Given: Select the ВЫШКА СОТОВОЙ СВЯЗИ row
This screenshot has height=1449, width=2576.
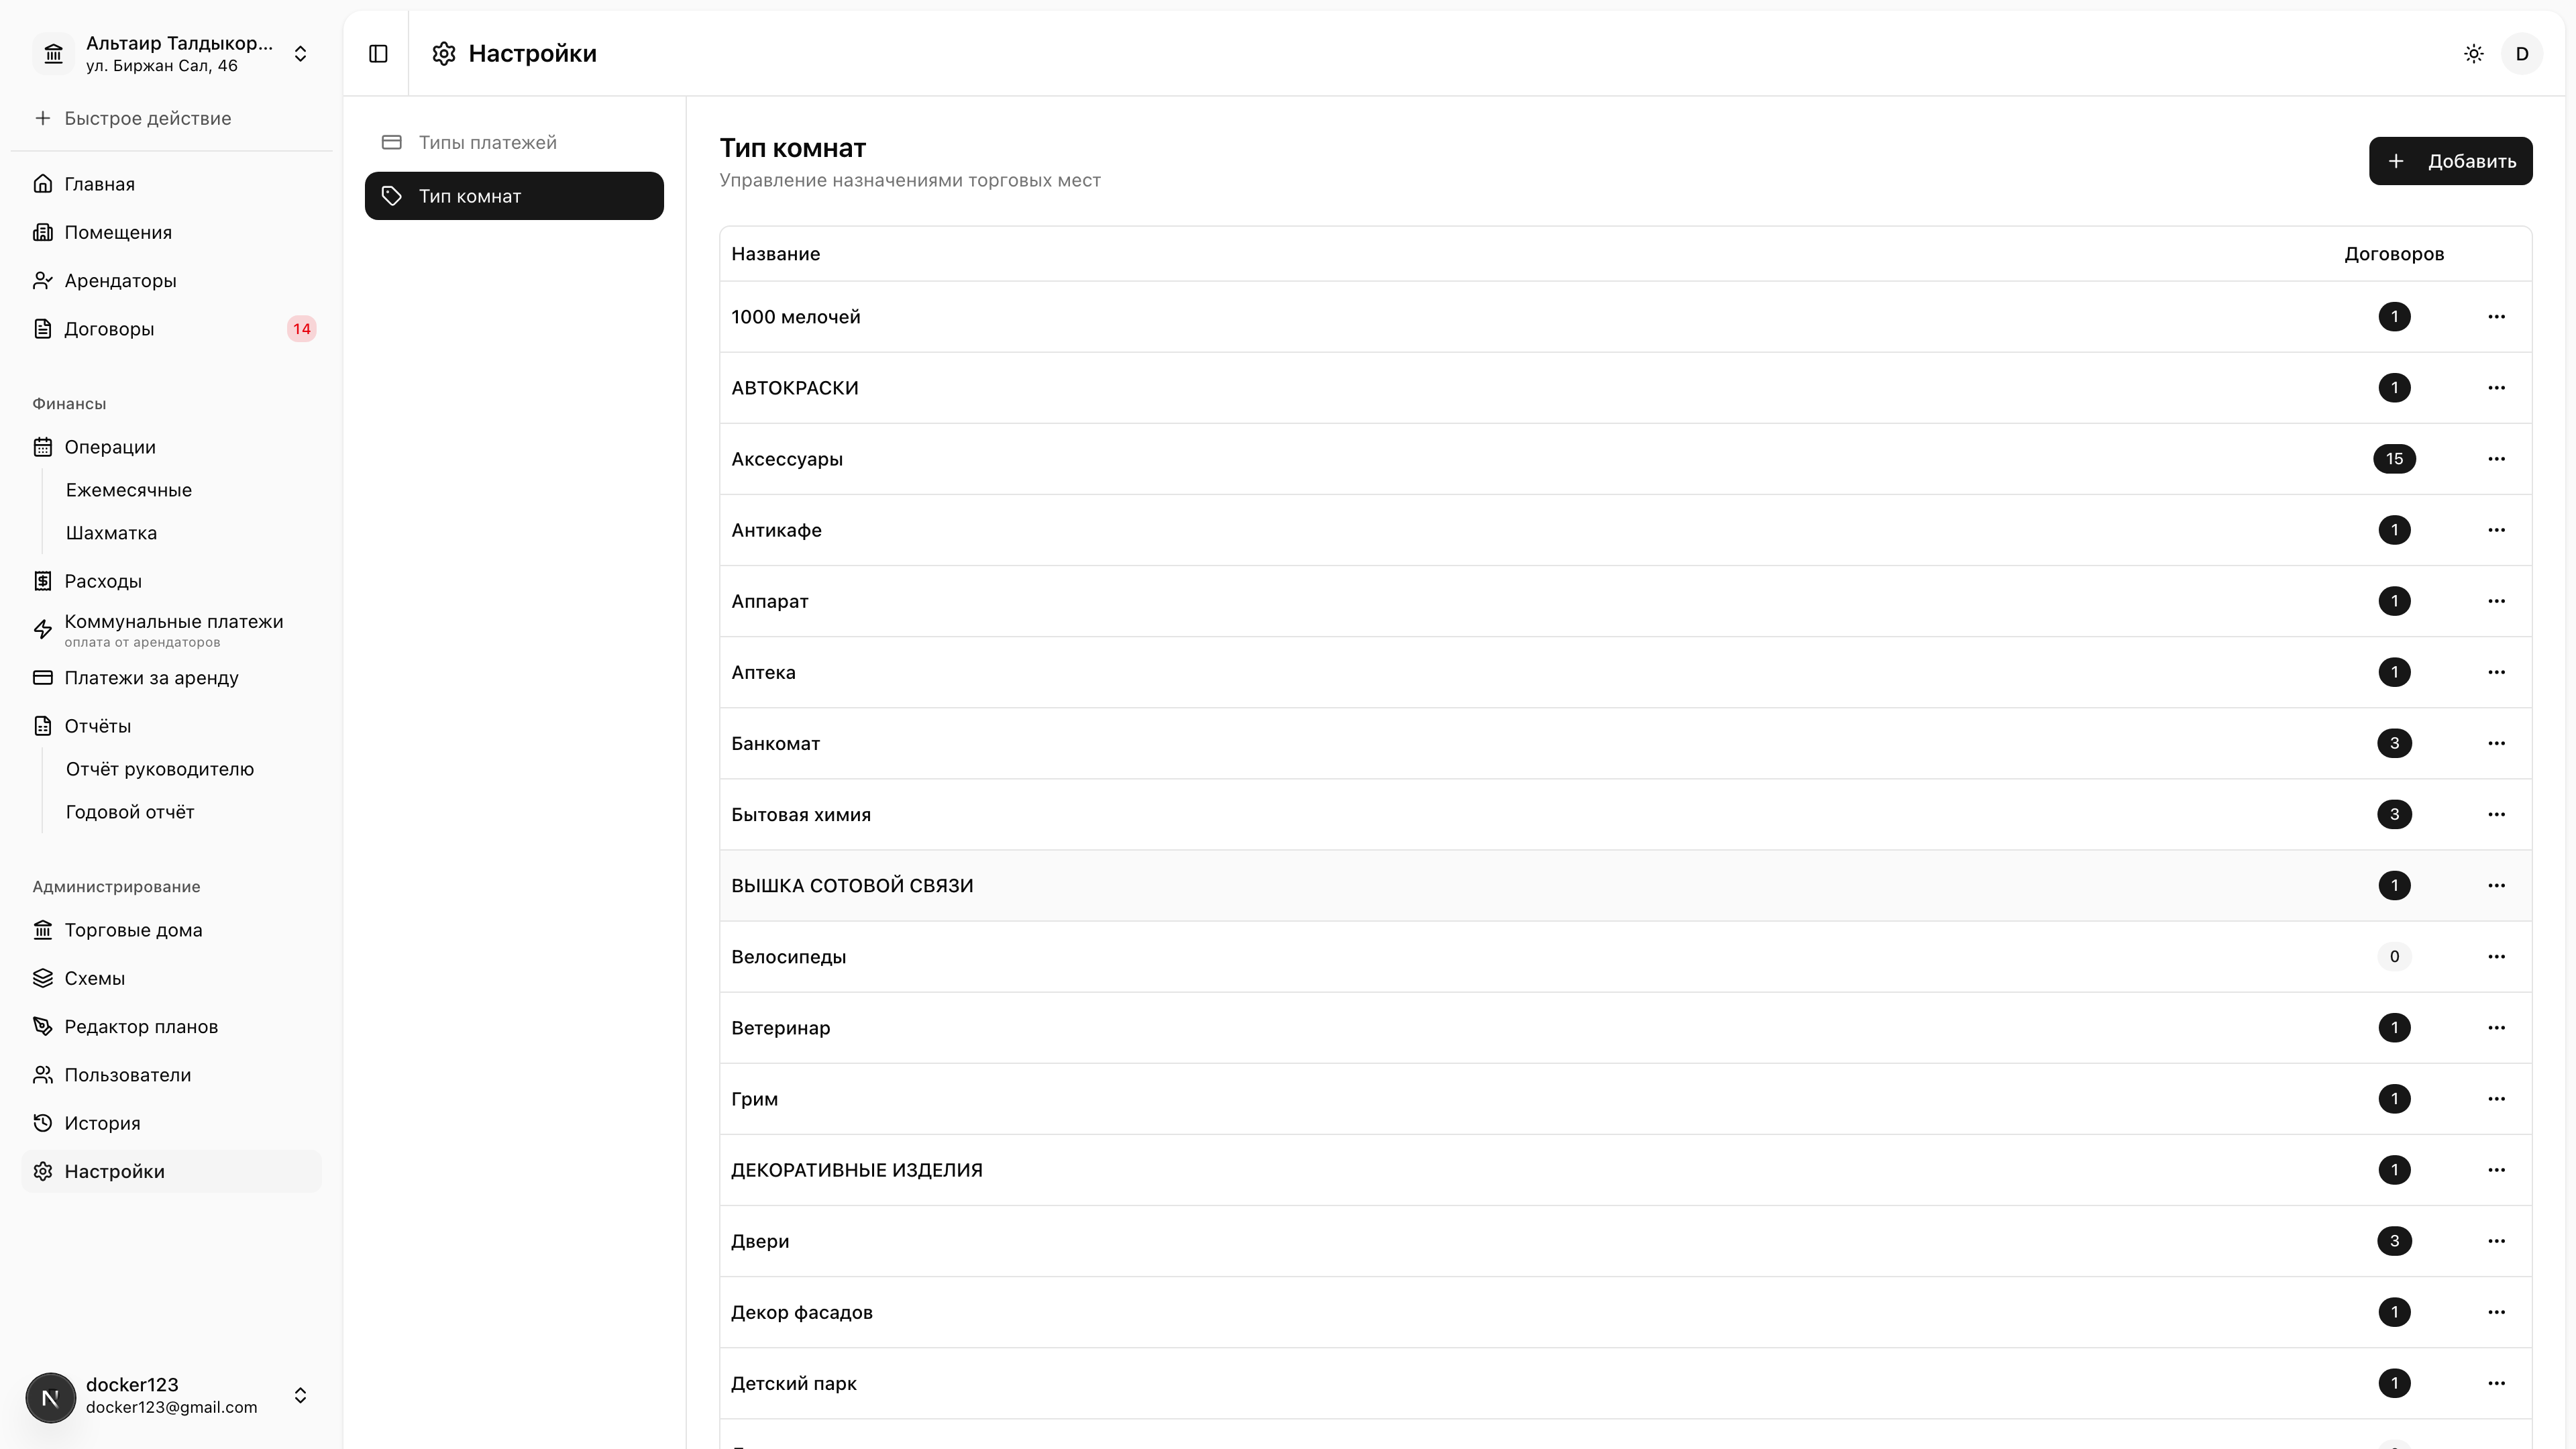Looking at the screenshot, I should pyautogui.click(x=1625, y=886).
